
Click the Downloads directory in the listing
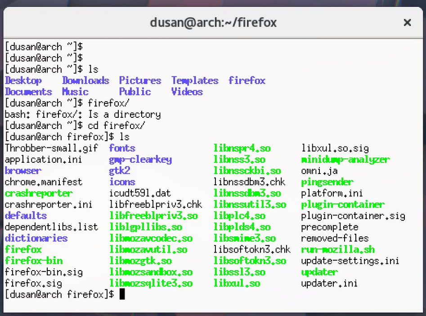(85, 81)
